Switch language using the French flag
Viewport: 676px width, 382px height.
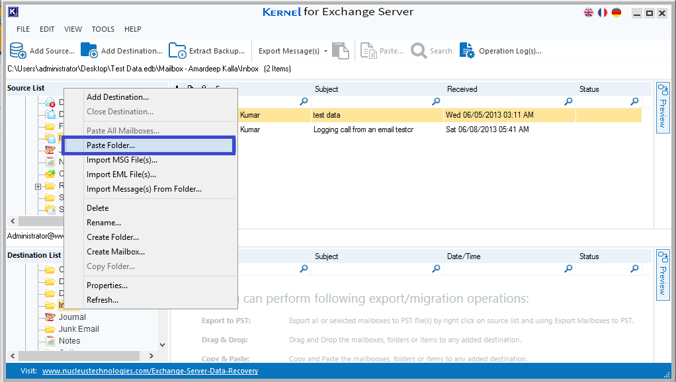coord(603,13)
